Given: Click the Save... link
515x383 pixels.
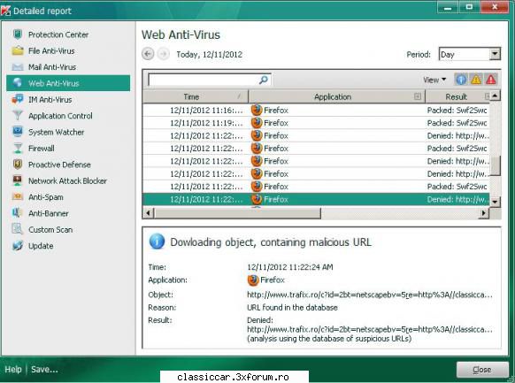Looking at the screenshot, I should tap(44, 370).
